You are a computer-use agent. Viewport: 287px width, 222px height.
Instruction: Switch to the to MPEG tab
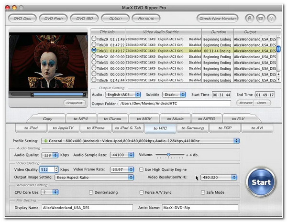pos(207,119)
